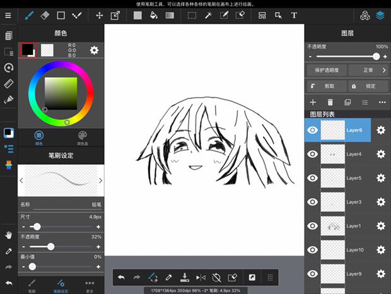Select the Brush tool in top toolbar
This screenshot has width=391, height=294.
(x=29, y=16)
